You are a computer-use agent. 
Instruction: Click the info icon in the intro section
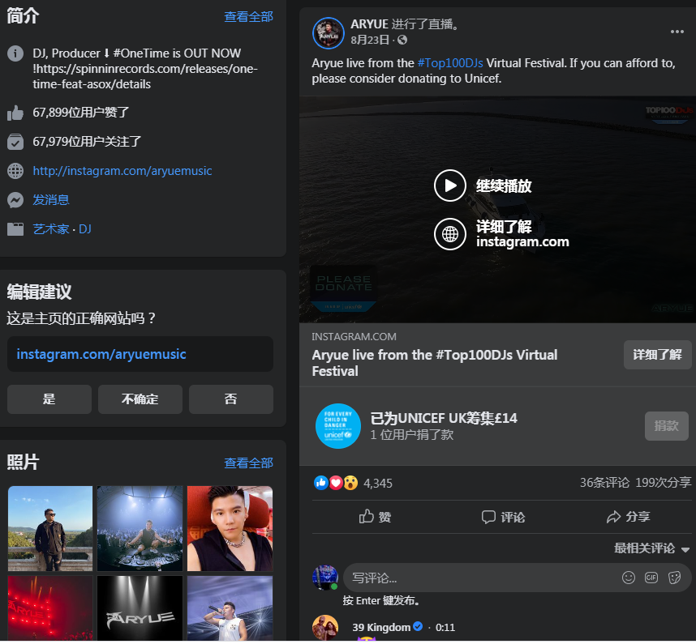pyautogui.click(x=15, y=53)
